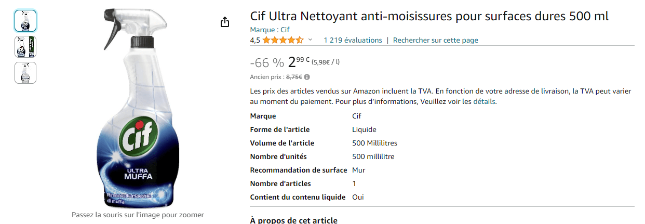
Task: Show the second product thumbnail image
Action: pos(25,47)
